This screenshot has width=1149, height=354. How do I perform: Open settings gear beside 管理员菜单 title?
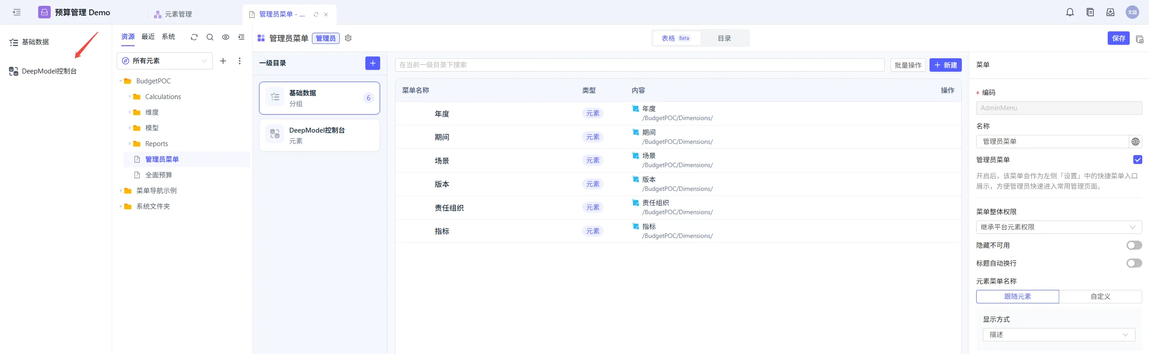pos(348,38)
